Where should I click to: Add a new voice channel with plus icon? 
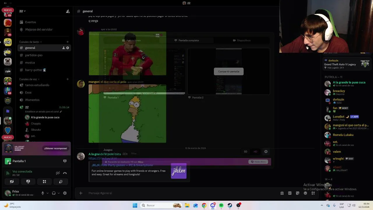click(x=68, y=79)
